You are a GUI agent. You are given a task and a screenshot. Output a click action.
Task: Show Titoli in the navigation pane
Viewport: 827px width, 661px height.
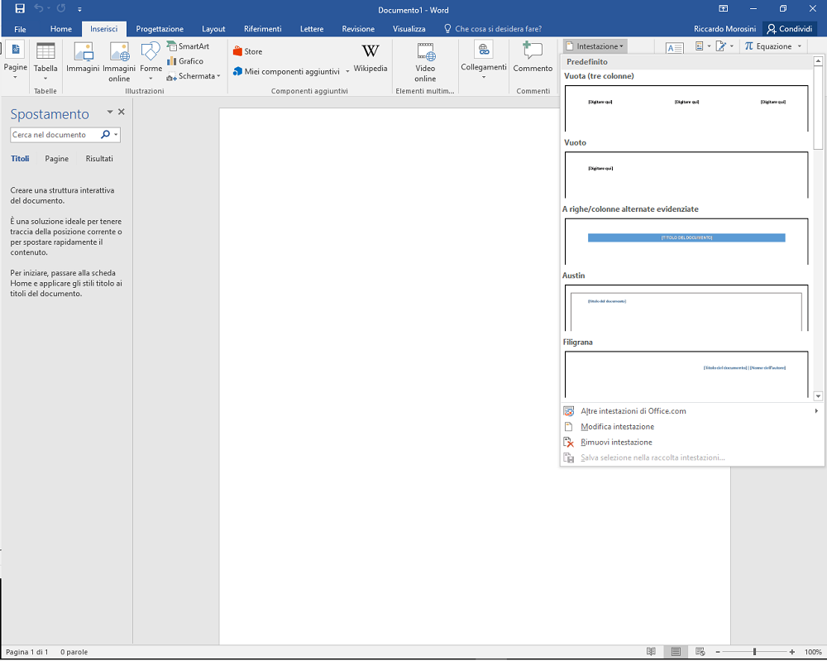click(20, 158)
